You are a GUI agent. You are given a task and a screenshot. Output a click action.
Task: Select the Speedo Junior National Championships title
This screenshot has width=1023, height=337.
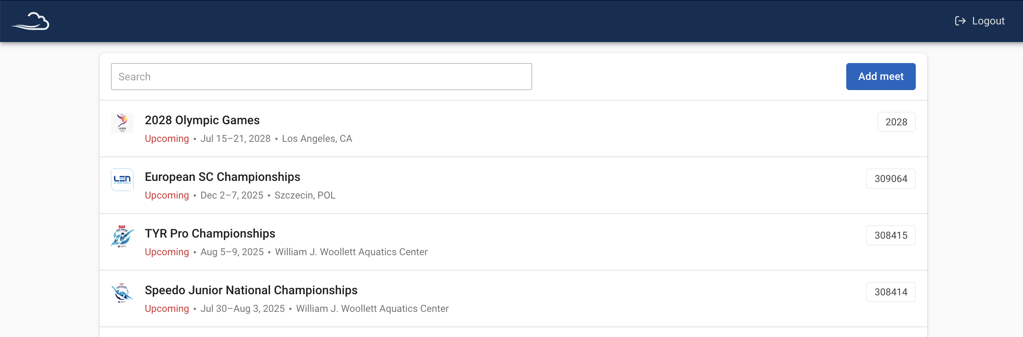pyautogui.click(x=251, y=290)
